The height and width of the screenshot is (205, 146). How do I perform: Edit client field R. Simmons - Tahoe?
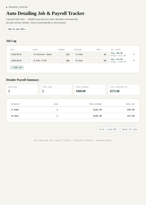pyautogui.click(x=45, y=54)
